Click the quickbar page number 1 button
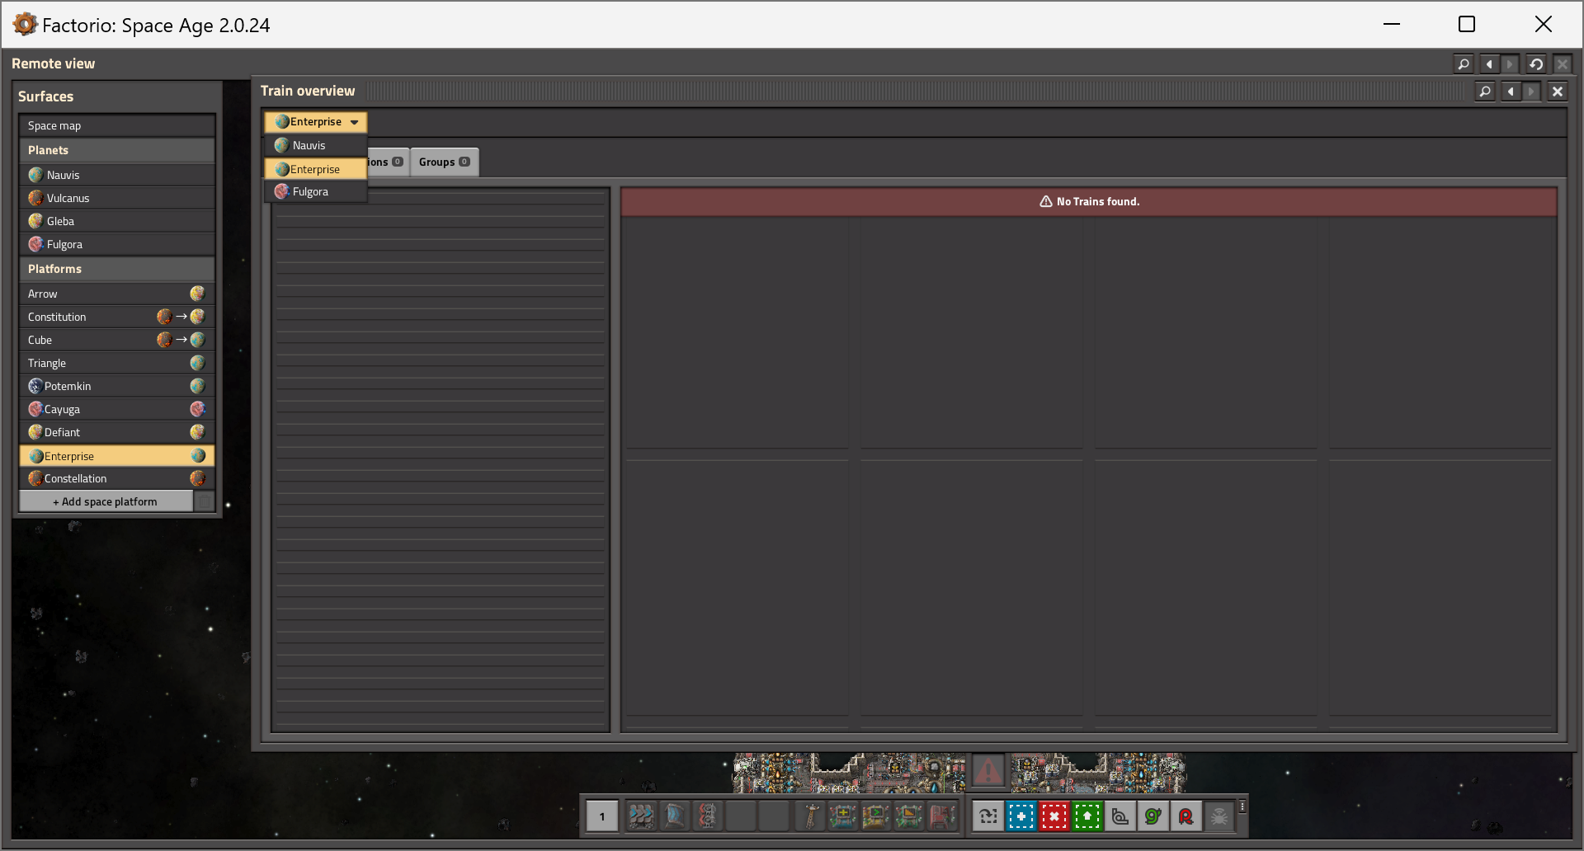 pyautogui.click(x=602, y=816)
